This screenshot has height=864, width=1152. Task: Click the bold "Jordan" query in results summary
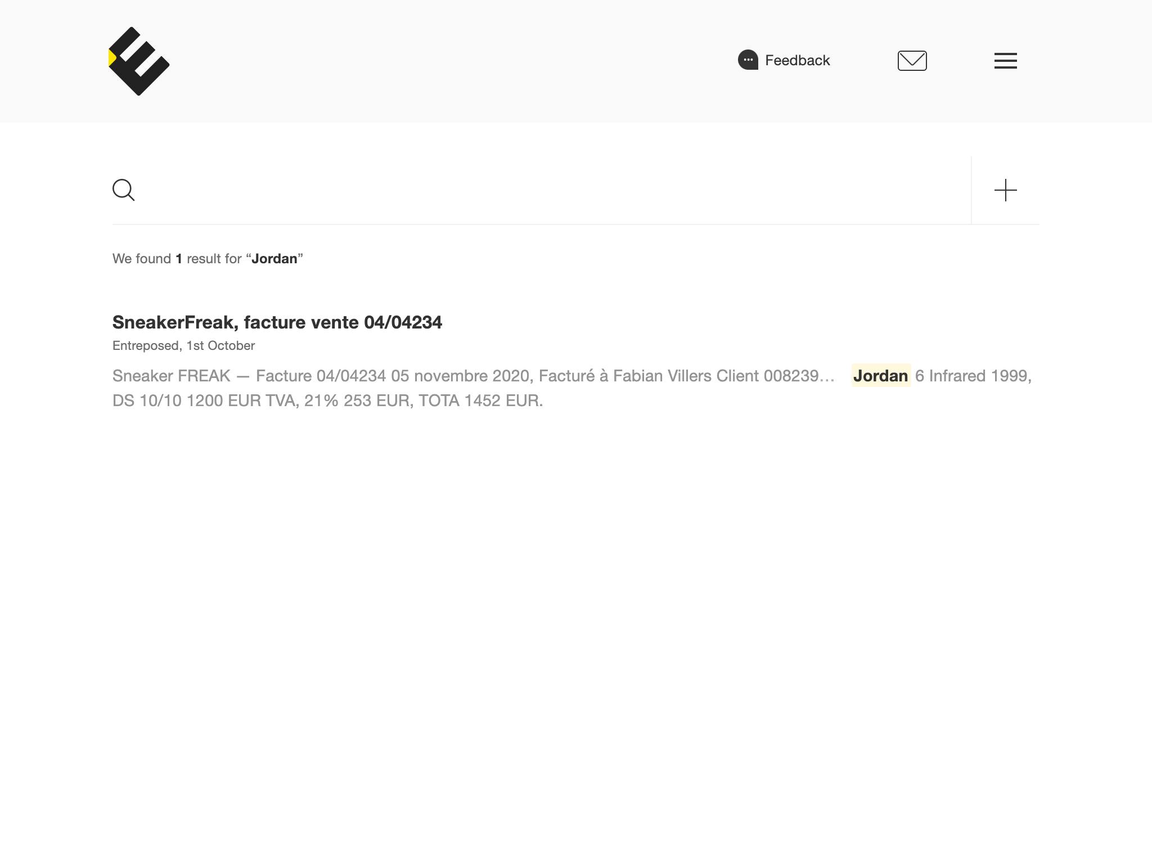(x=274, y=259)
